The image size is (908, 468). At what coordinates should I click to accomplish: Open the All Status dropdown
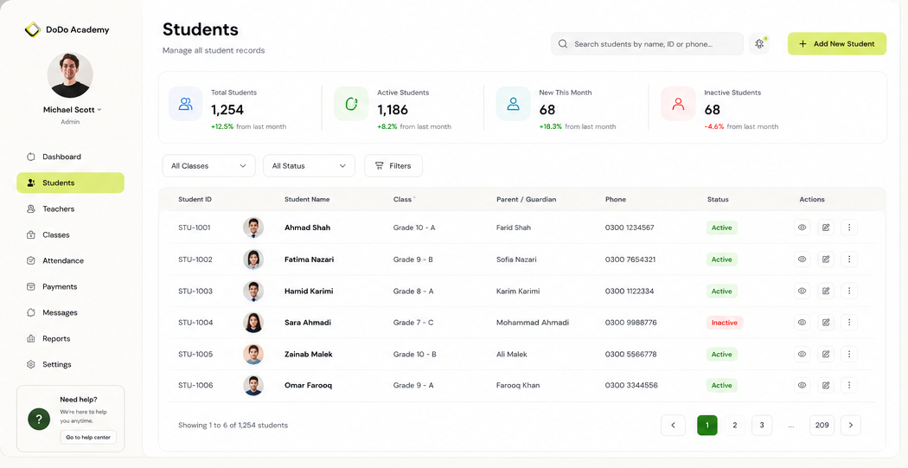pyautogui.click(x=310, y=165)
